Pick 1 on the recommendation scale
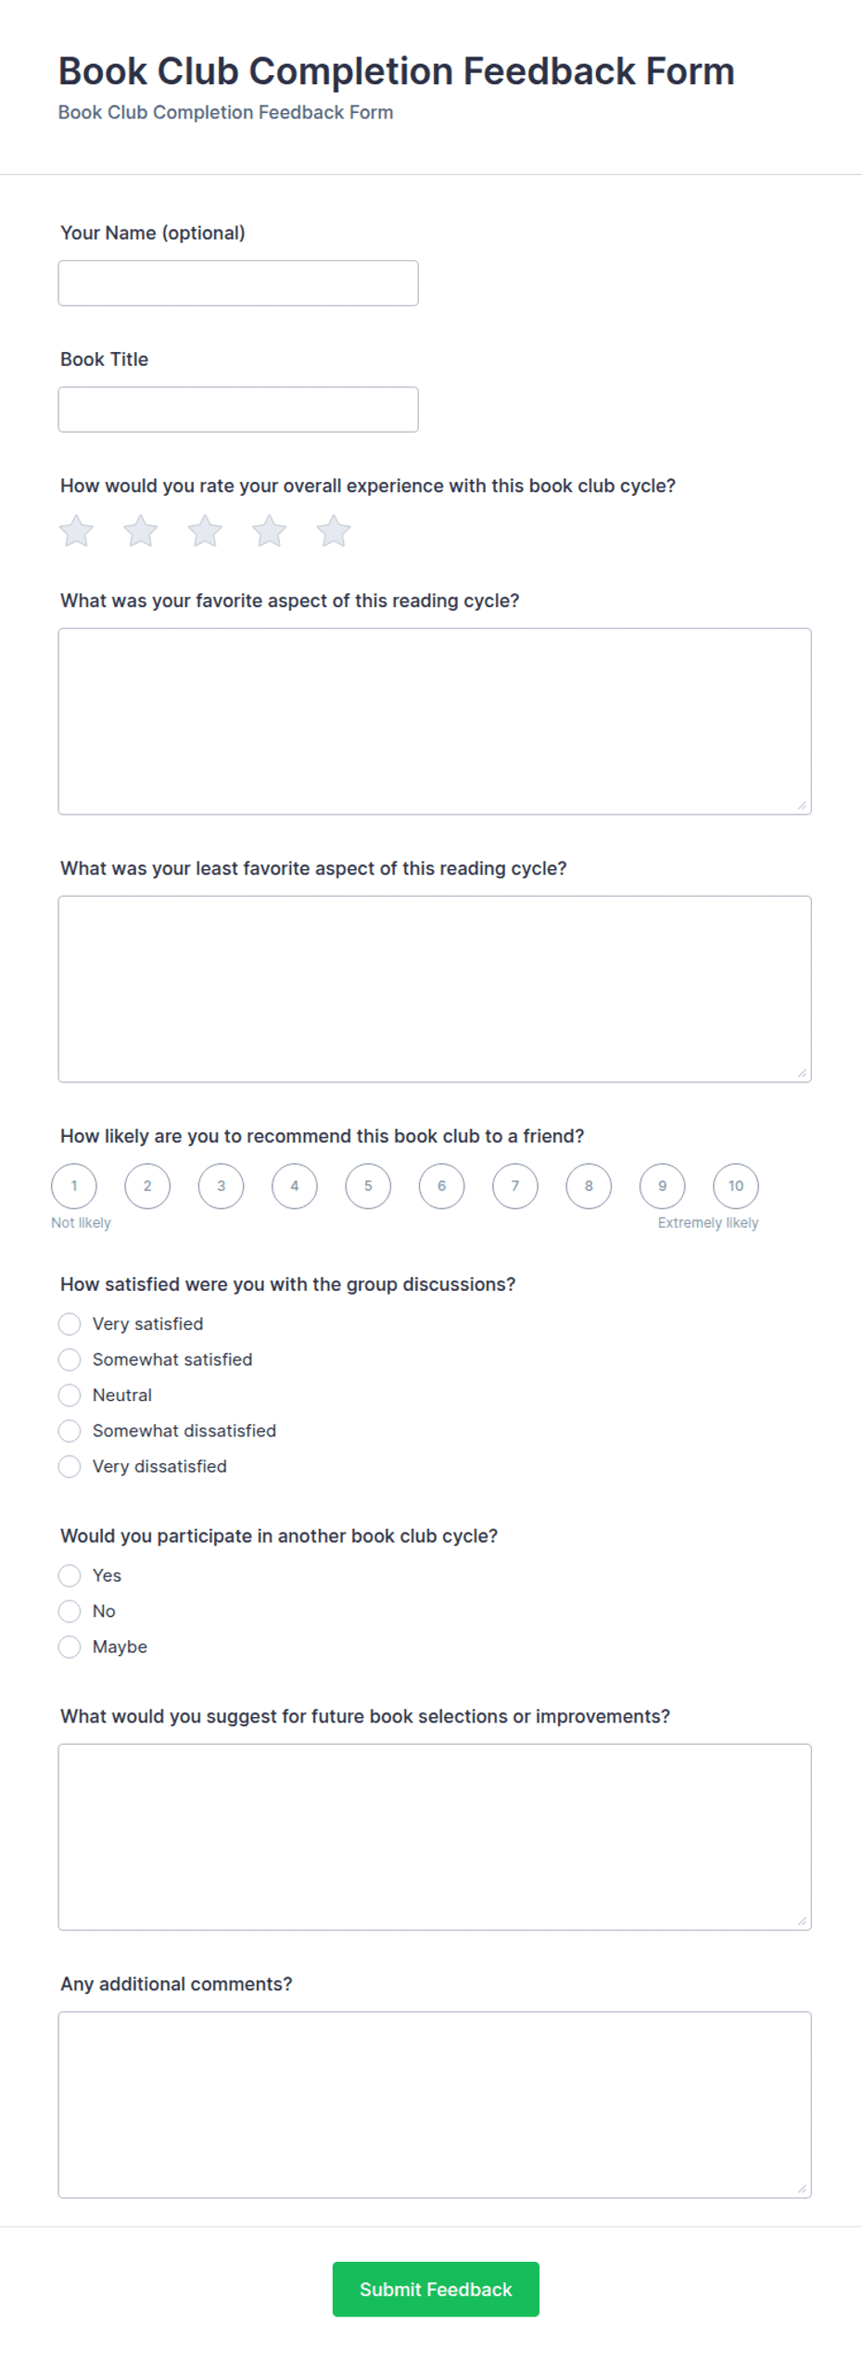 pyautogui.click(x=74, y=1185)
